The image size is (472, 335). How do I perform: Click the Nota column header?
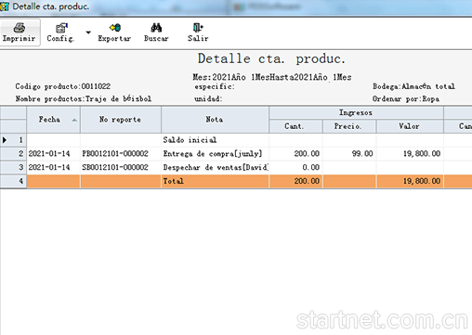[x=215, y=120]
